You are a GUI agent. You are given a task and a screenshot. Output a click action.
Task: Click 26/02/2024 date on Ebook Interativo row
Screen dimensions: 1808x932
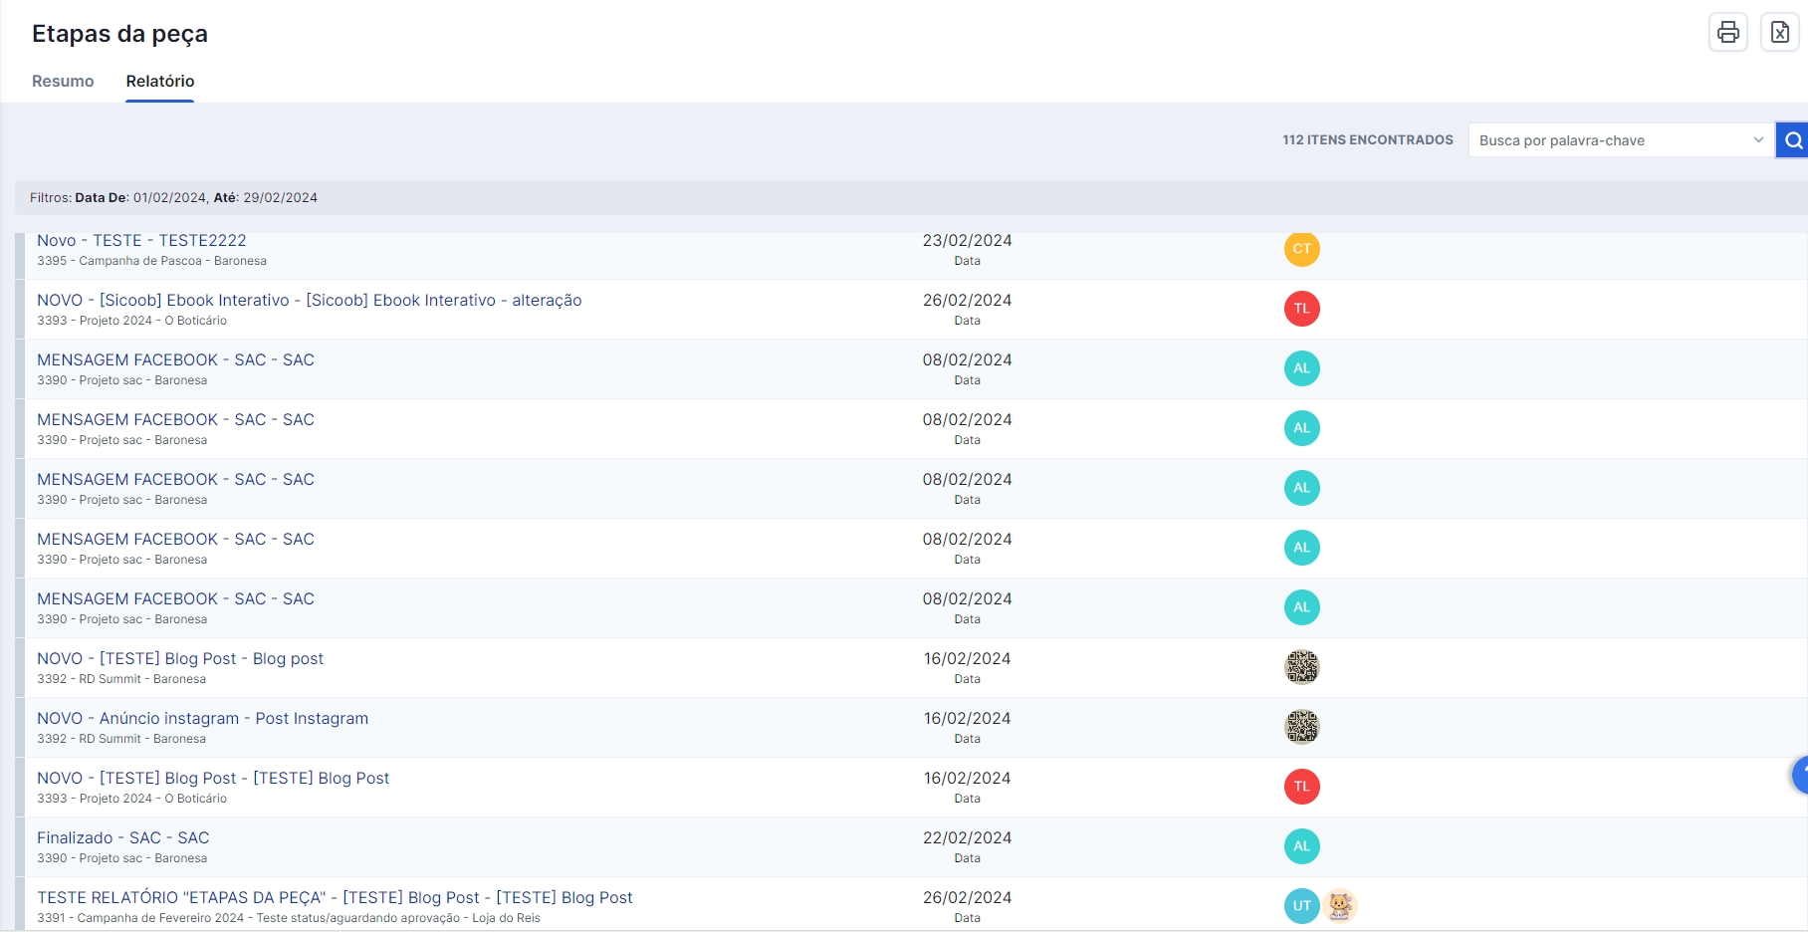click(967, 301)
